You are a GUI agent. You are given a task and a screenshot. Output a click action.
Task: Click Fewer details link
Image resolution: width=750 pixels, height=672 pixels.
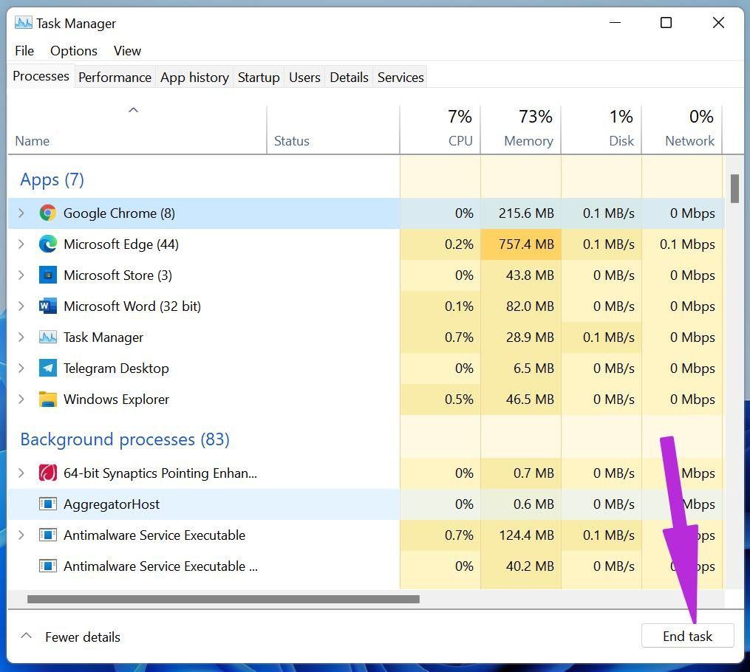pyautogui.click(x=83, y=637)
